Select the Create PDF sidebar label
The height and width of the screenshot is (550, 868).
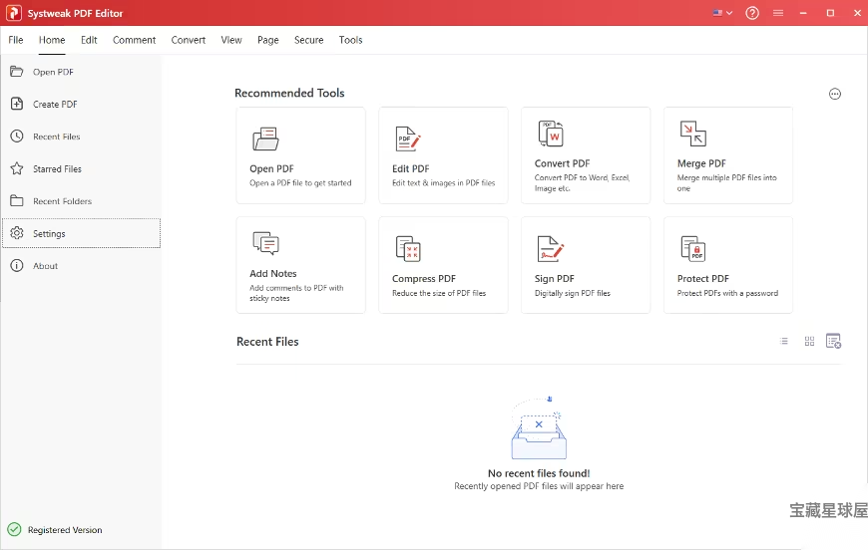pos(55,104)
